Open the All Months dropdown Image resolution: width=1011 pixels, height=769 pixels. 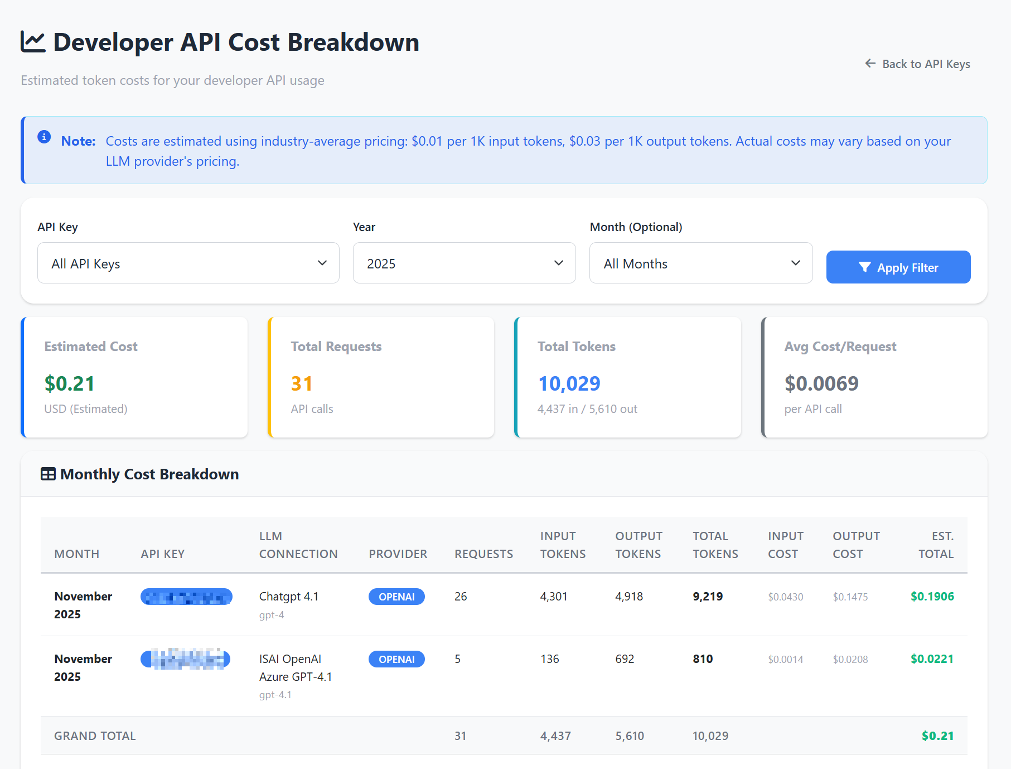[x=700, y=263]
